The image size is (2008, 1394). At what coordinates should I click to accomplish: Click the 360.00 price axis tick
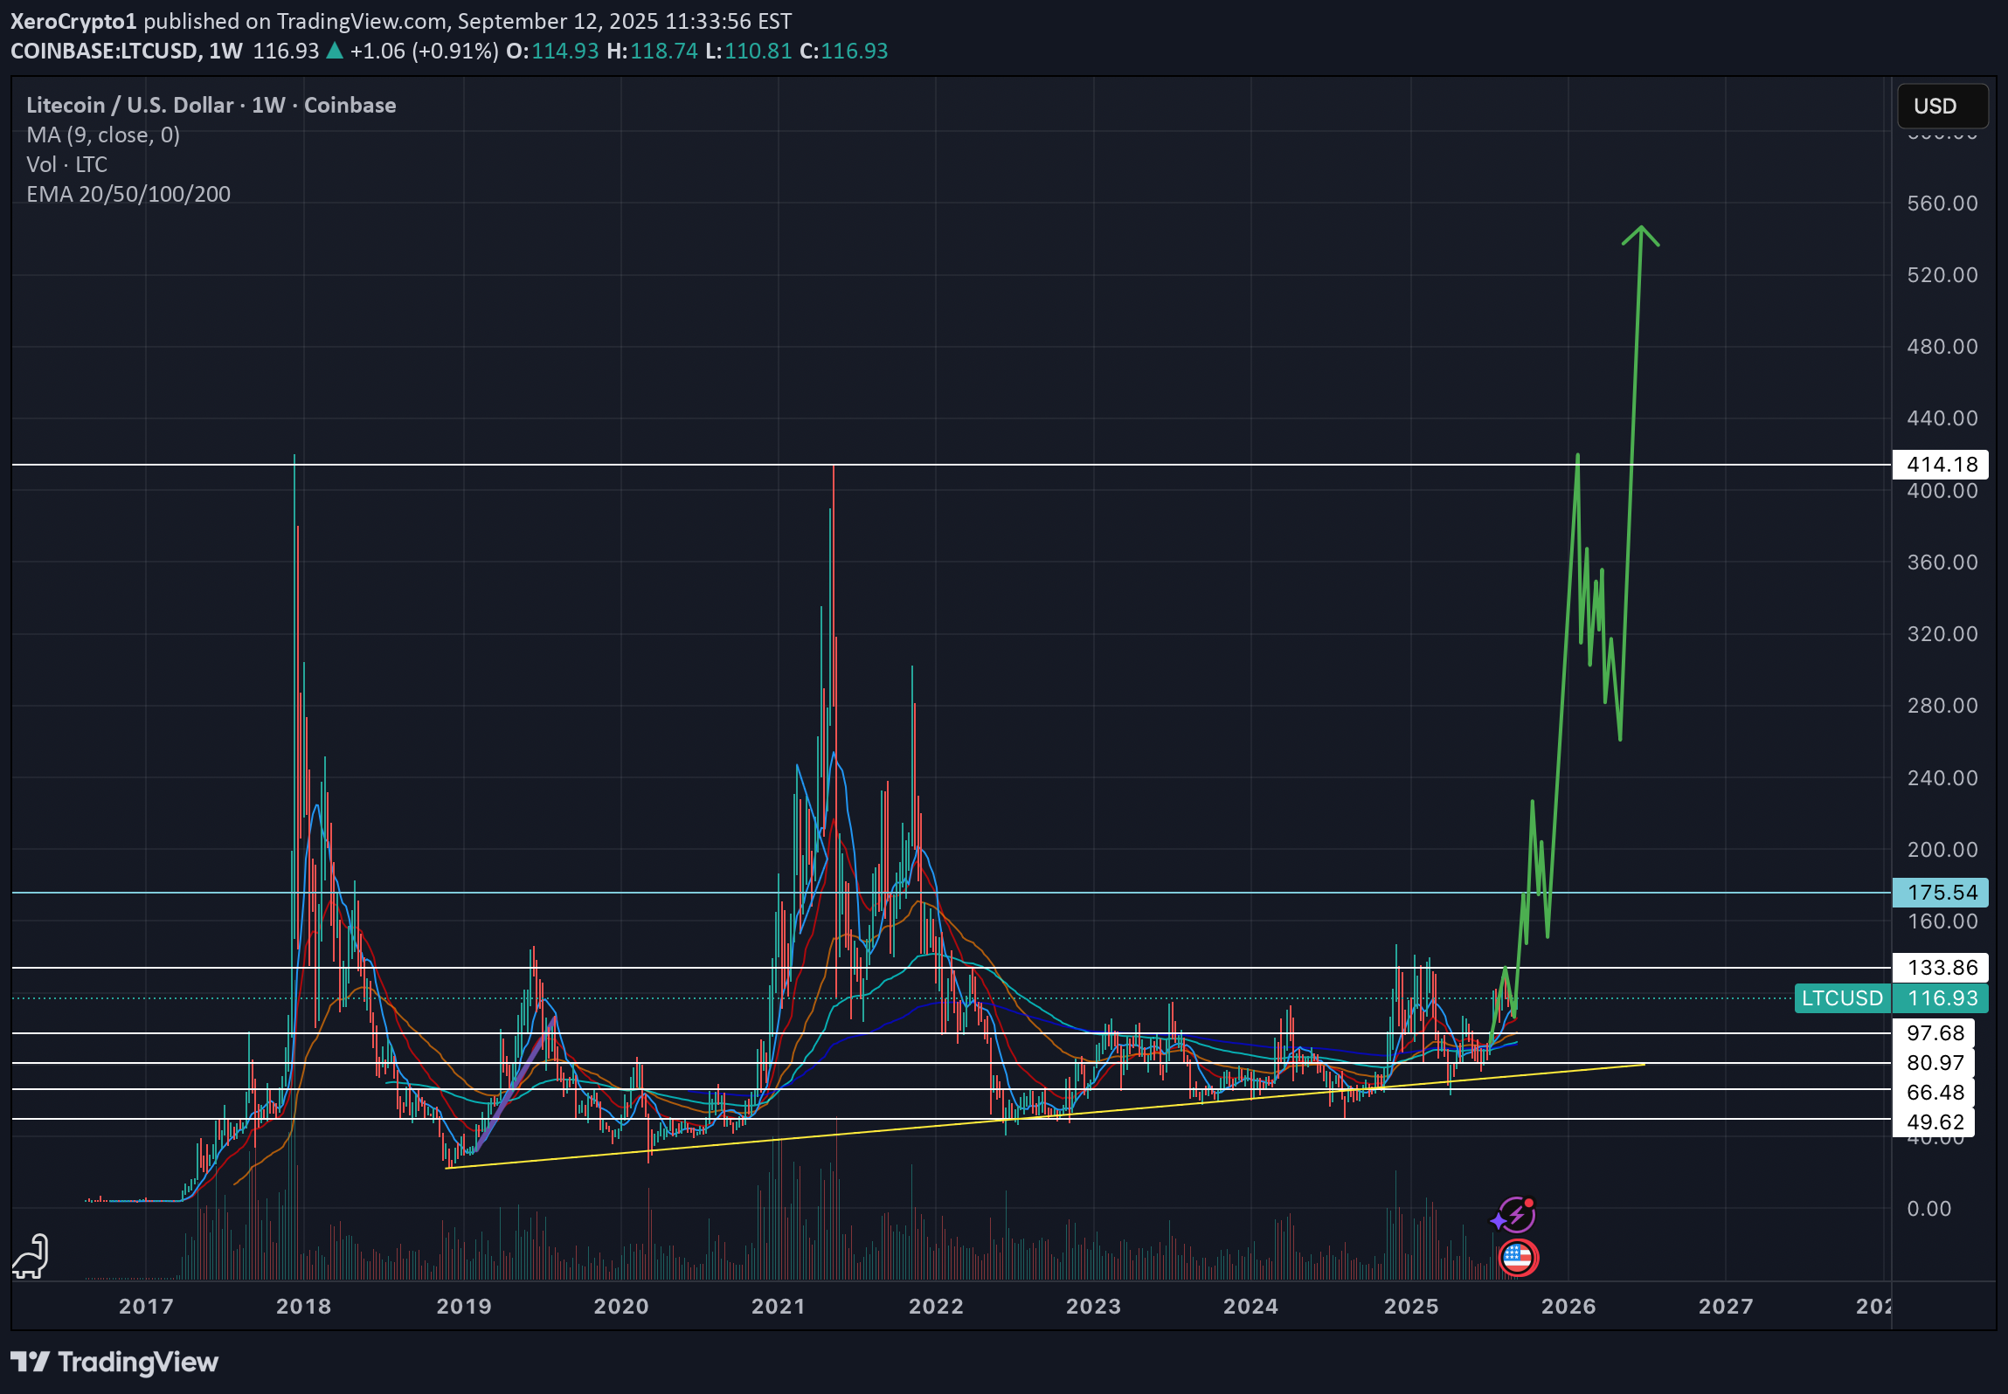(x=1942, y=562)
